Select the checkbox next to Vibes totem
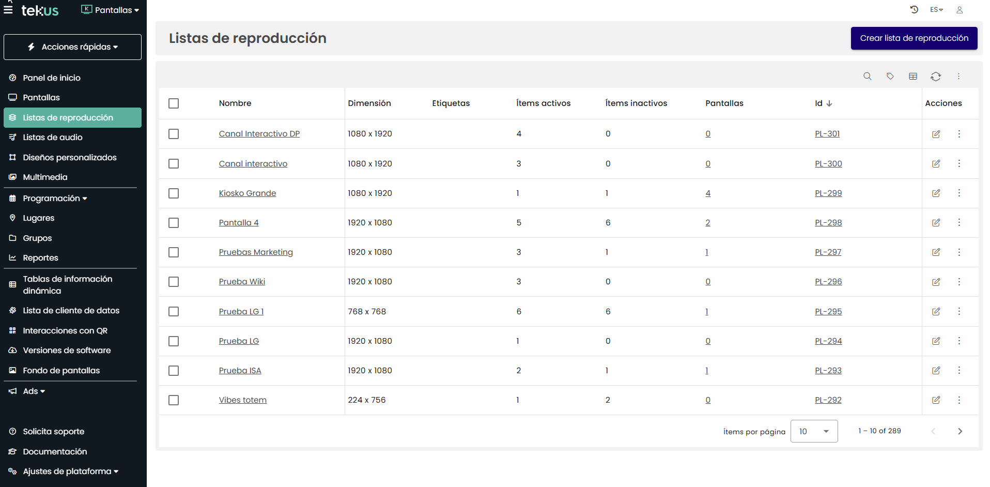Screen dimensions: 990x487 coord(173,400)
